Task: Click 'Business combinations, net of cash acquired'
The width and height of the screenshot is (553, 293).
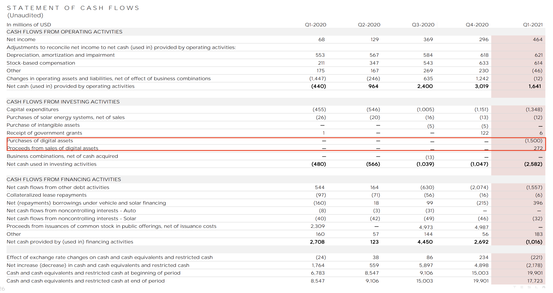Action: click(62, 156)
